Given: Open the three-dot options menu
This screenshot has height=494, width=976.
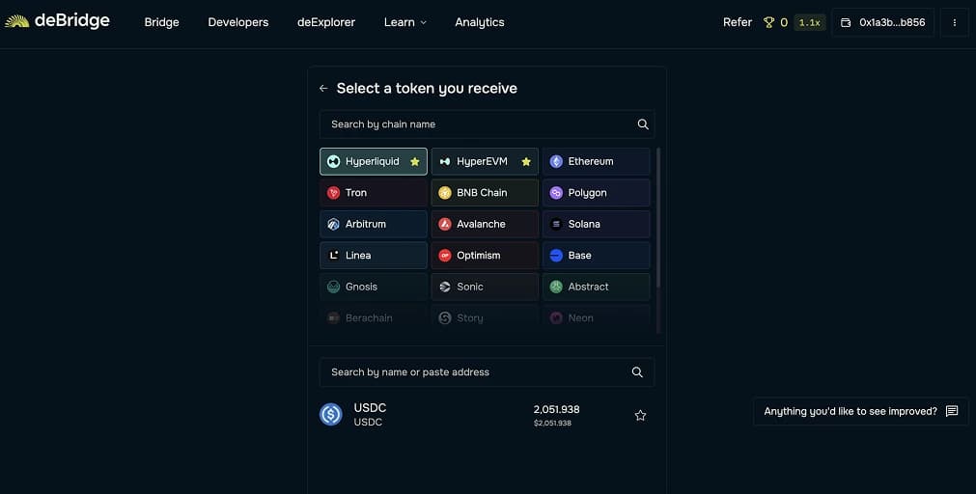Looking at the screenshot, I should (x=954, y=22).
